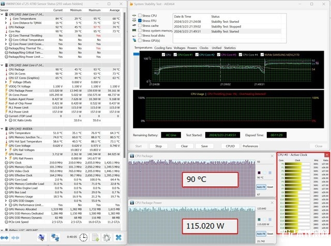This screenshot has width=331, height=246.
Task: Click the Stress system memory RAM icon
Action: click(134, 30)
